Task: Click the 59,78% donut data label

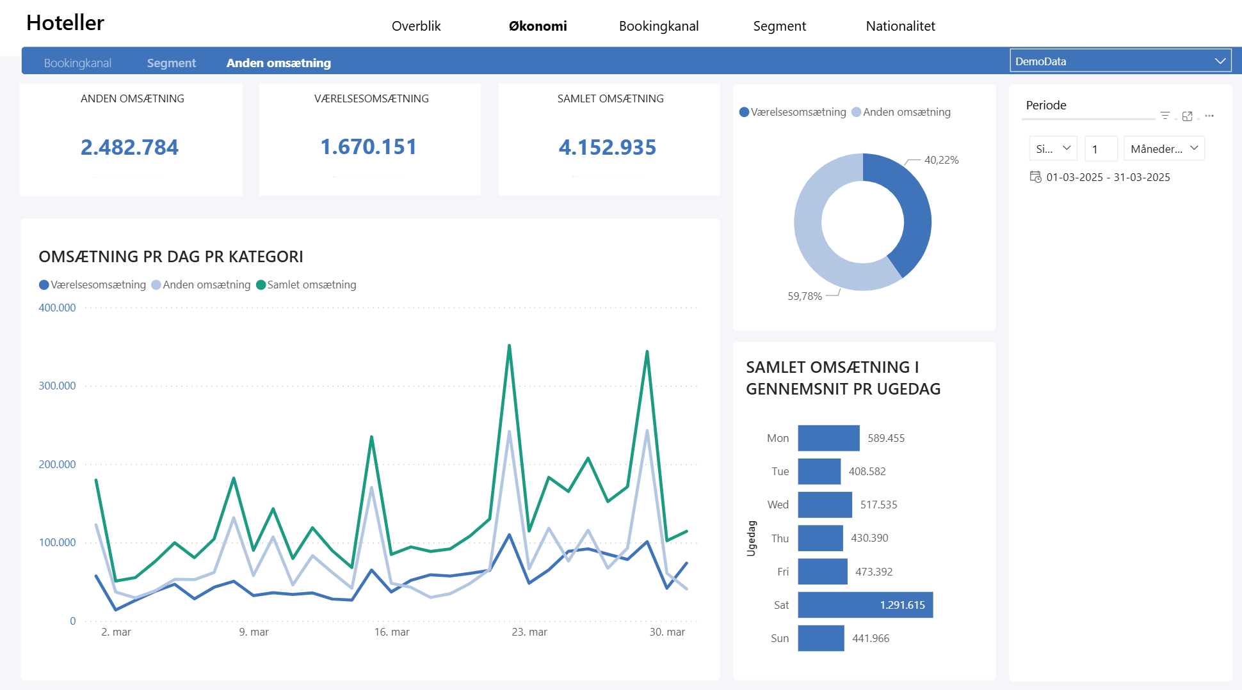Action: pyautogui.click(x=805, y=296)
